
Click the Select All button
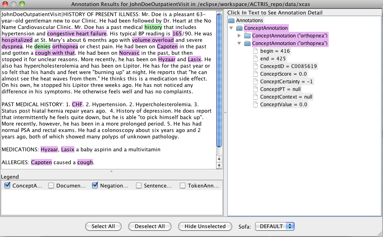point(103,226)
